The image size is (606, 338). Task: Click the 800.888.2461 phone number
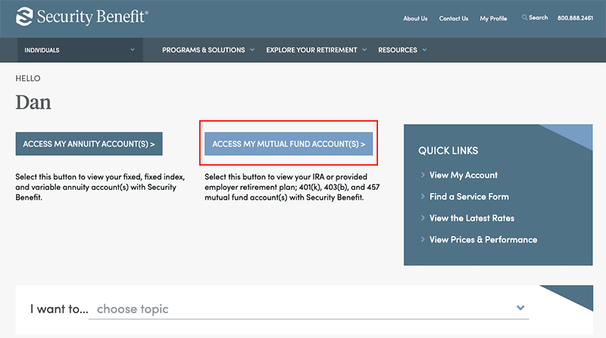pos(575,18)
